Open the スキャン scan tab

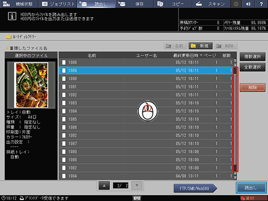[211, 4]
